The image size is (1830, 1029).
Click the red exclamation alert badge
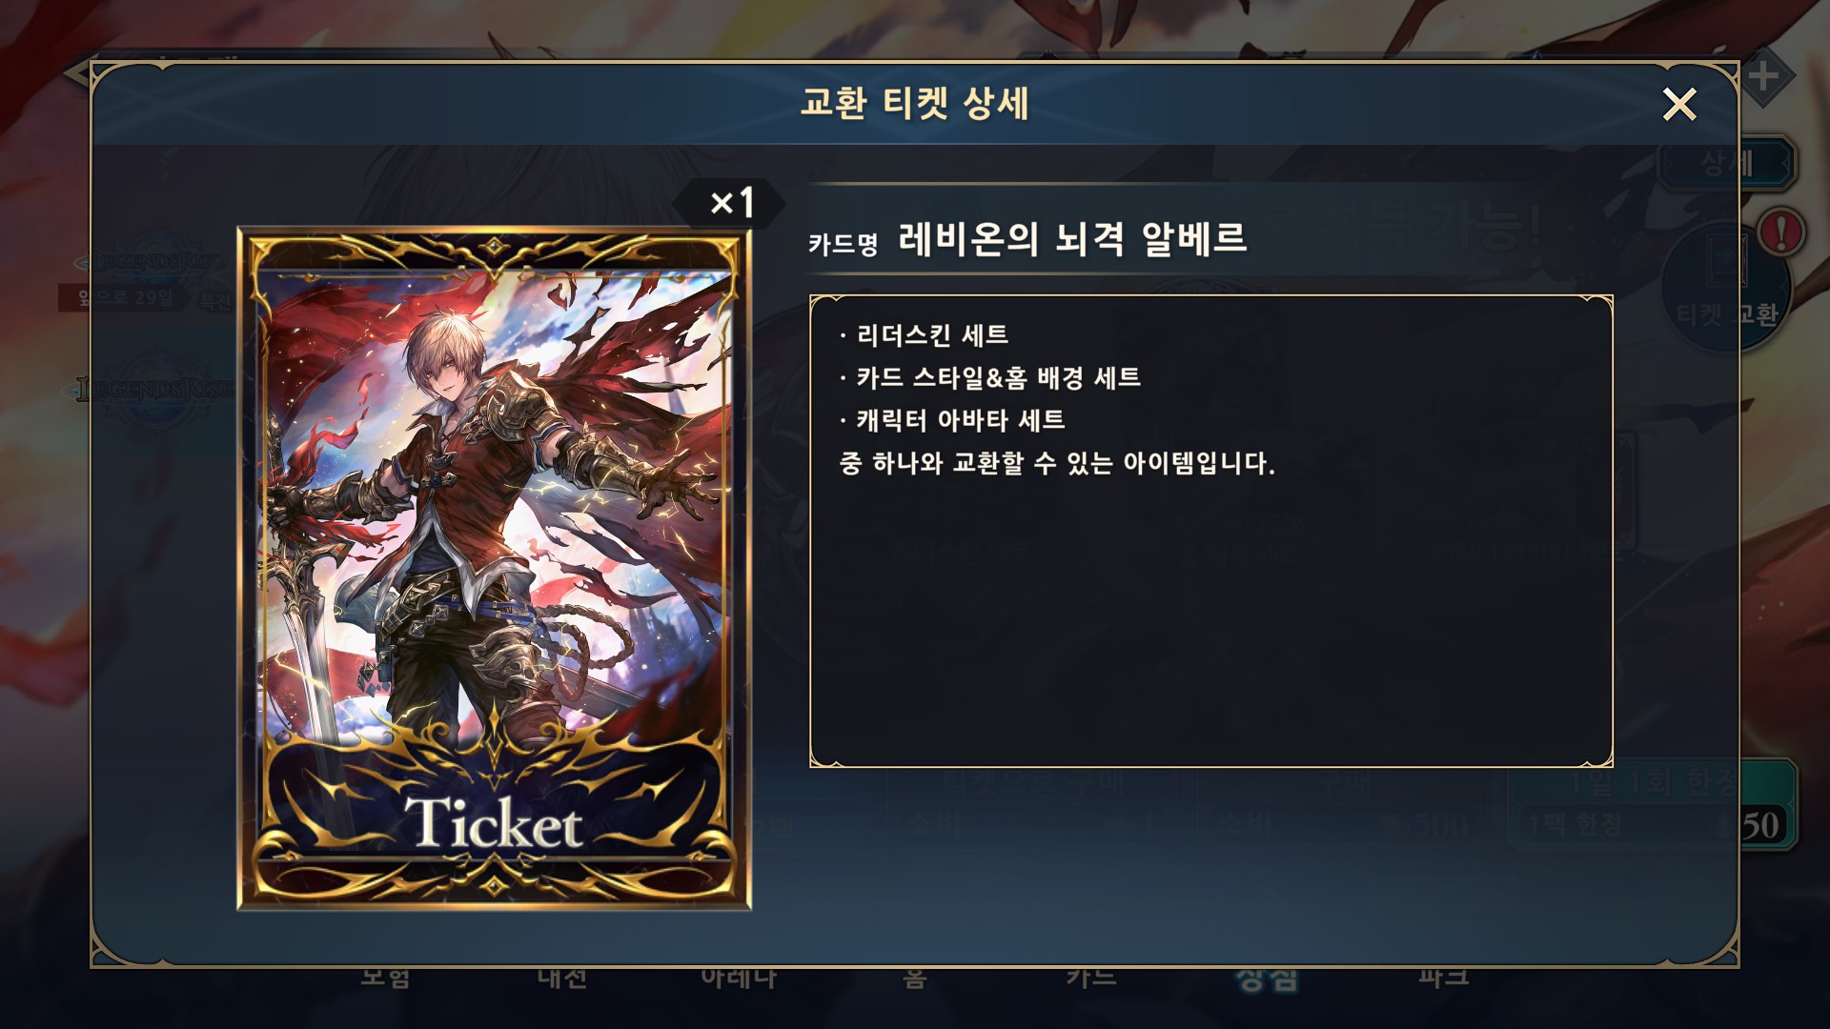tap(1780, 231)
